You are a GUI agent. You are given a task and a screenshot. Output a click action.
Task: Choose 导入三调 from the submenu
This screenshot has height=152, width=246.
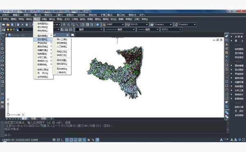point(62,39)
